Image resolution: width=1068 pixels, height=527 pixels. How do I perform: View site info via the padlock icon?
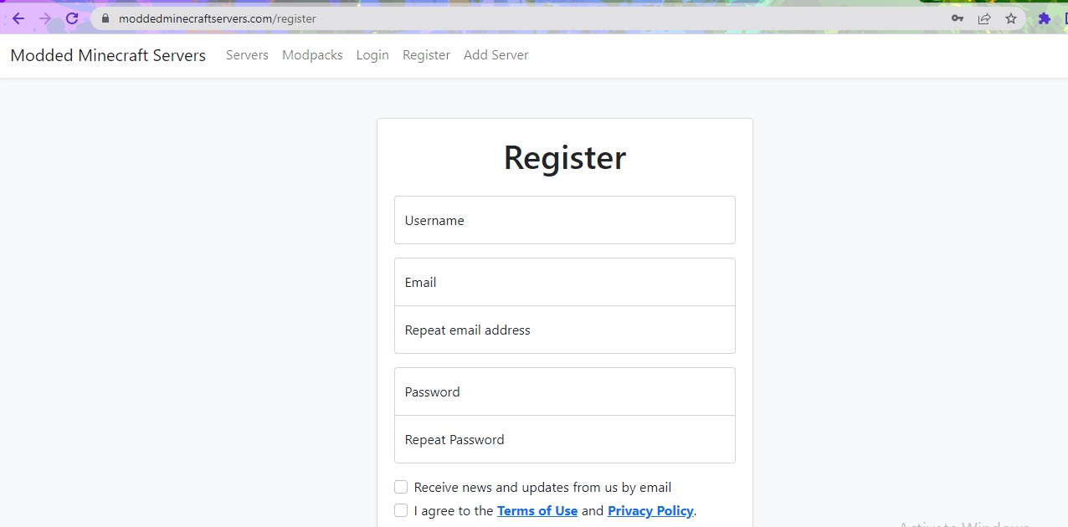click(105, 18)
